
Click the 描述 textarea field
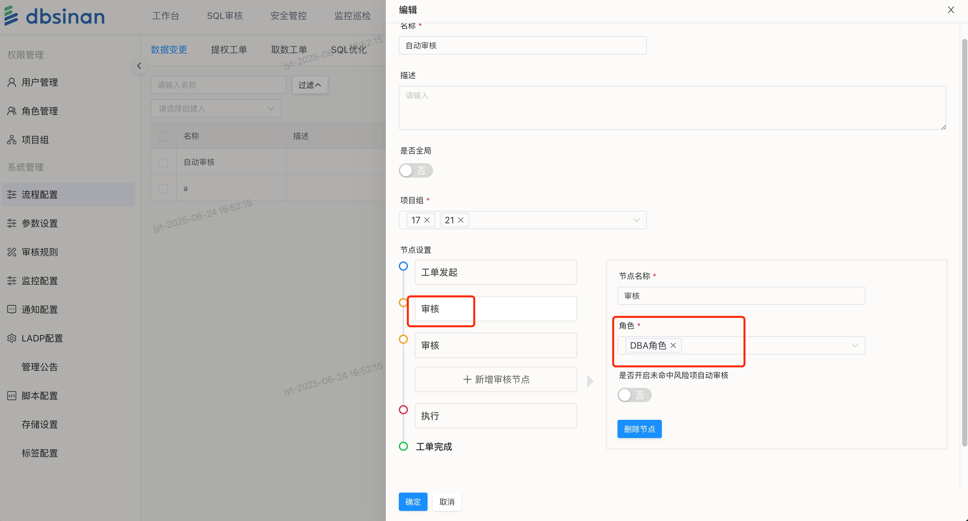[x=672, y=108]
